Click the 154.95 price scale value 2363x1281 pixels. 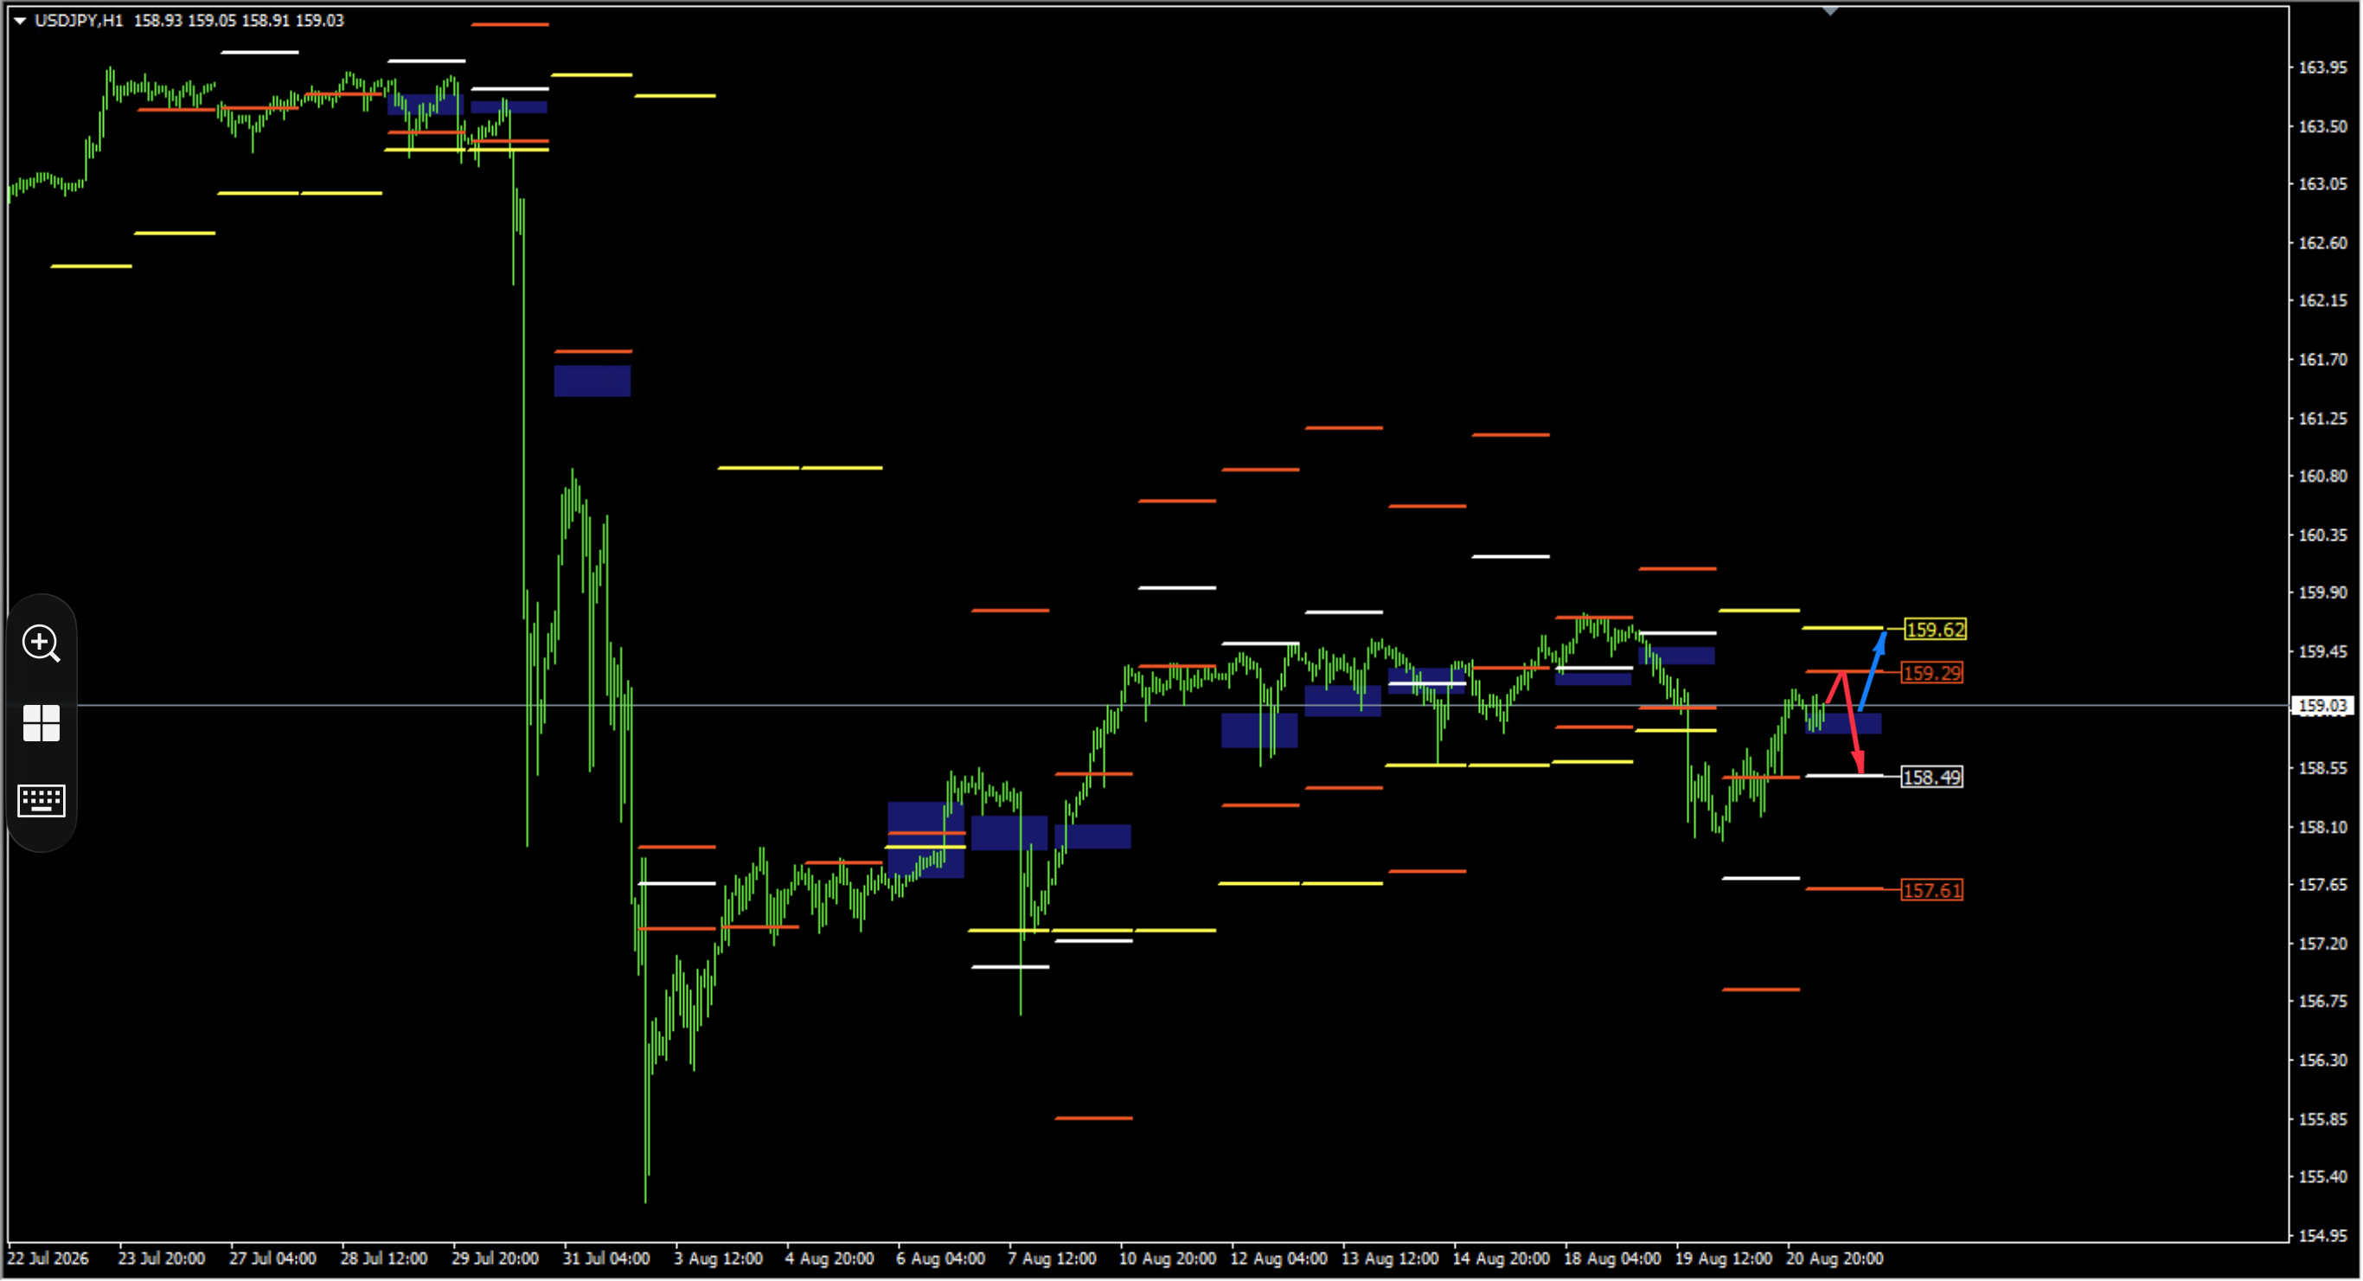coord(2322,1237)
